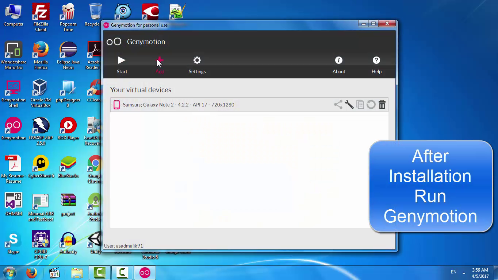Select the phpDesigner 8 desktop shortcut
498x280 pixels.
(x=68, y=93)
